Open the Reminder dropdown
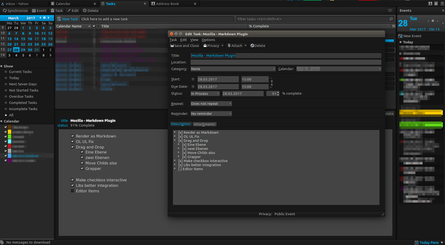Image resolution: width=445 pixels, height=245 pixels. point(211,114)
